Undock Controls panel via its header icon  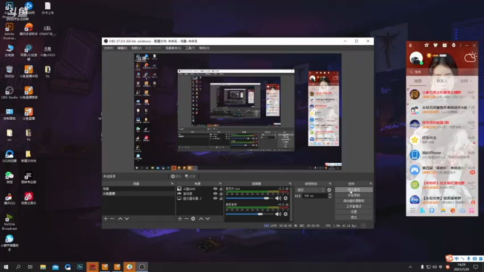370,184
